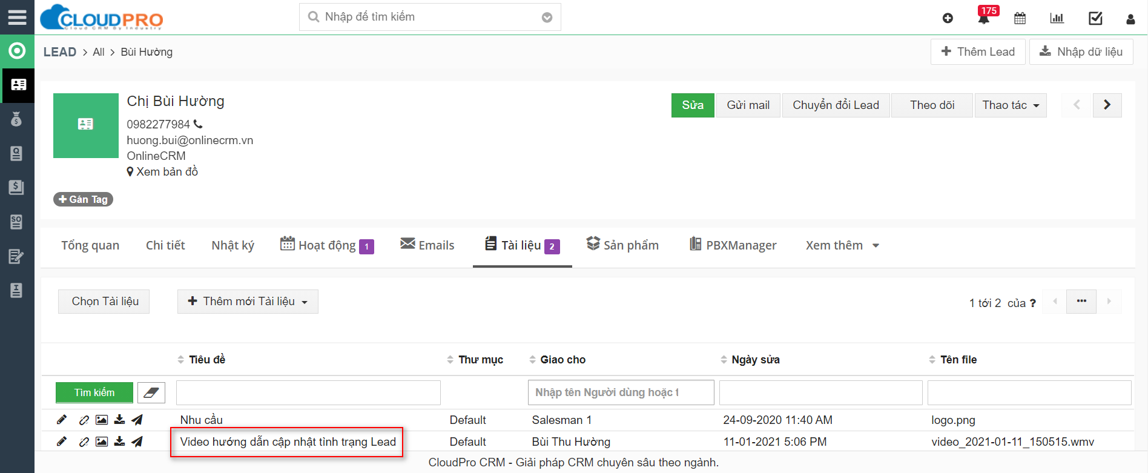Go to the next lead record arrow
Screen dimensions: 1148x473
1107,105
